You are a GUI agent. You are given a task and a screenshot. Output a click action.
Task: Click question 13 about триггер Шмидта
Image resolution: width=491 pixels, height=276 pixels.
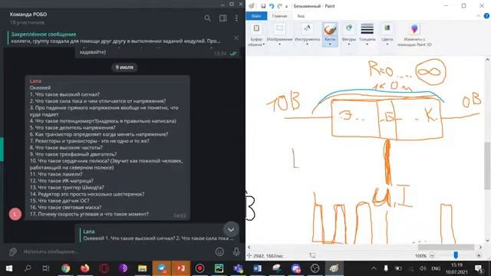coord(67,187)
